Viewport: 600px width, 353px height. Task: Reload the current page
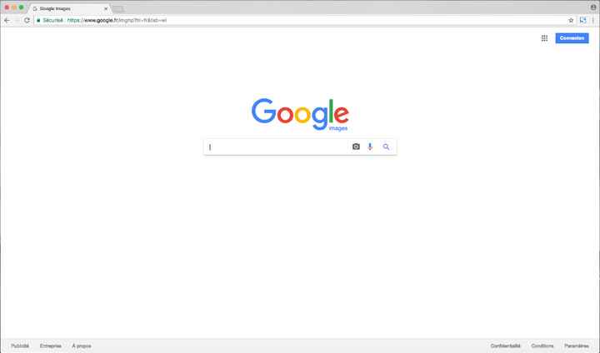pyautogui.click(x=27, y=20)
